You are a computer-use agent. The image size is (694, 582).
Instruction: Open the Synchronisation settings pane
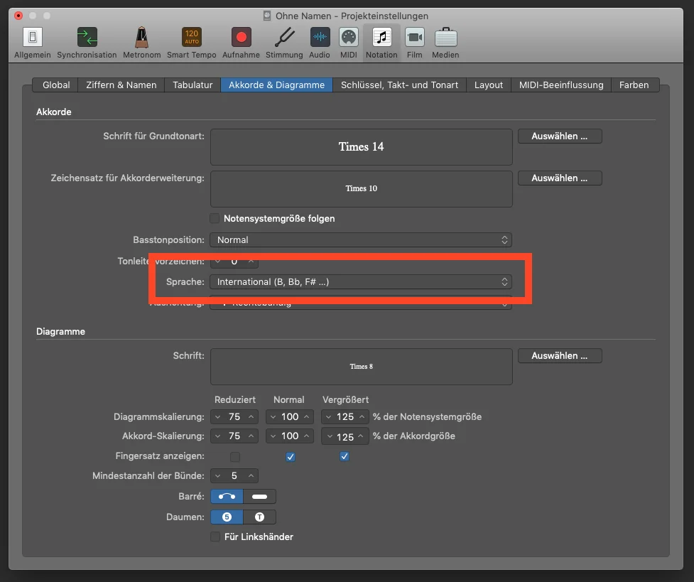pyautogui.click(x=87, y=43)
